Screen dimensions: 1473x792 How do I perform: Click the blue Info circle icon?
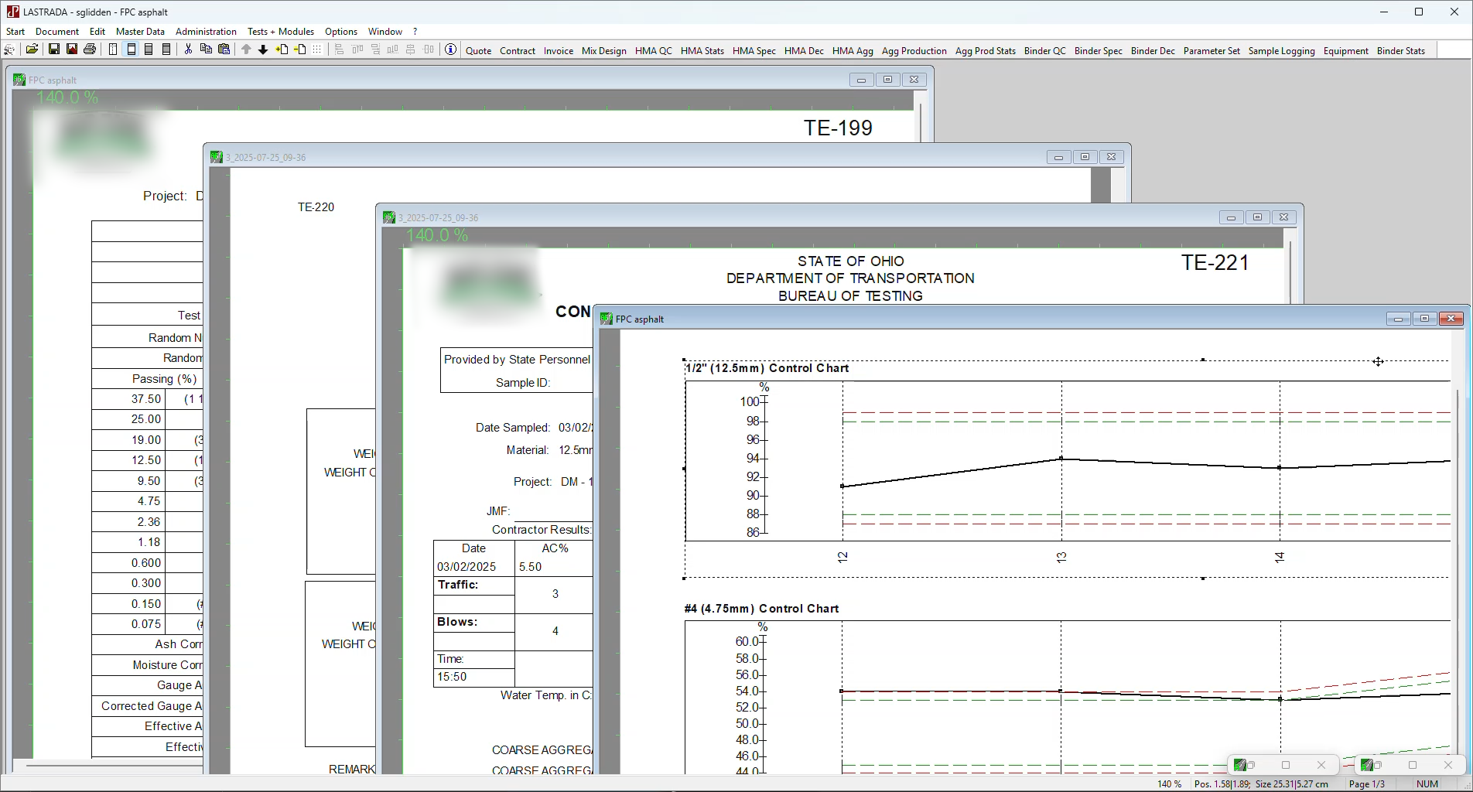pyautogui.click(x=450, y=49)
